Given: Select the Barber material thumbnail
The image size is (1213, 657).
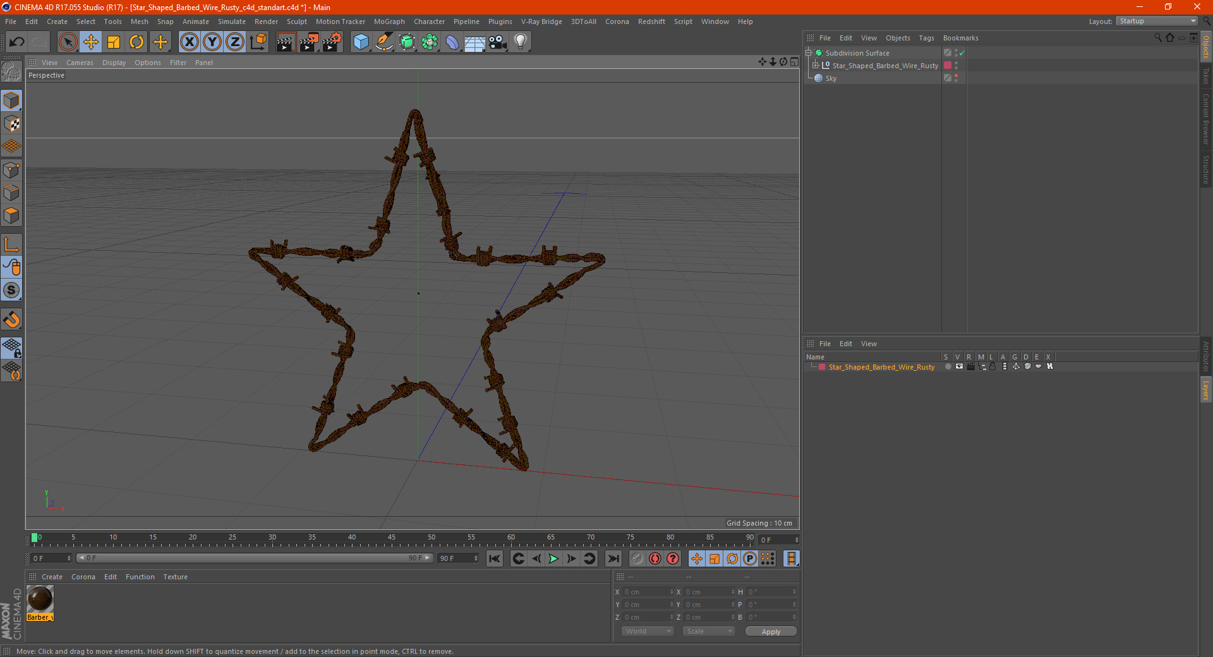Looking at the screenshot, I should (x=40, y=599).
